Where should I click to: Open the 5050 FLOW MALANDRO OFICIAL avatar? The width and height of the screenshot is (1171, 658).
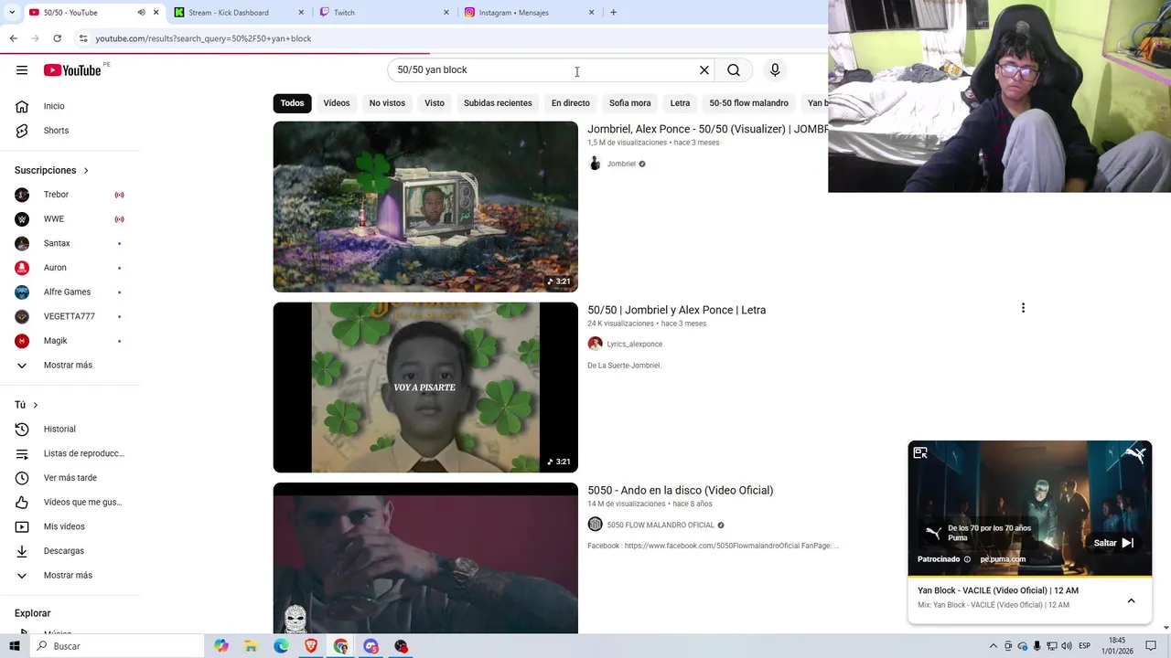595,525
